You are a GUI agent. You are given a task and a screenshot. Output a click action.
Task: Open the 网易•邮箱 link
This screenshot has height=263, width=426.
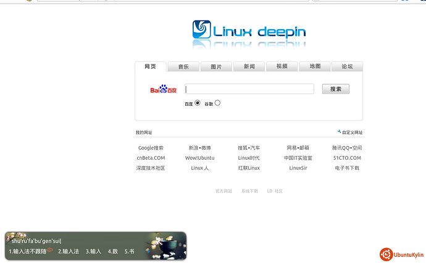[x=298, y=148]
